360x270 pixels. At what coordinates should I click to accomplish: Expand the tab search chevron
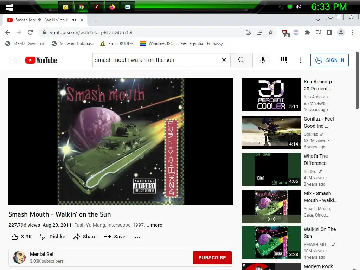click(x=318, y=20)
